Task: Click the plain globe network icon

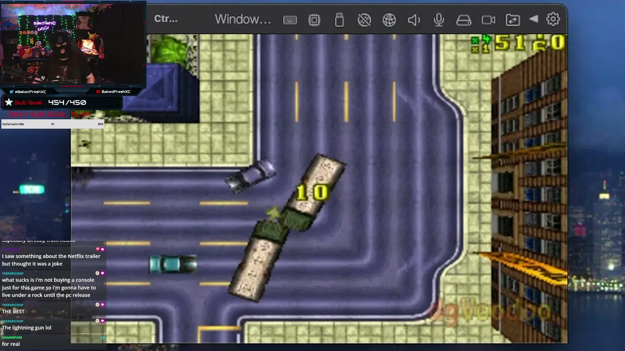Action: click(x=389, y=19)
